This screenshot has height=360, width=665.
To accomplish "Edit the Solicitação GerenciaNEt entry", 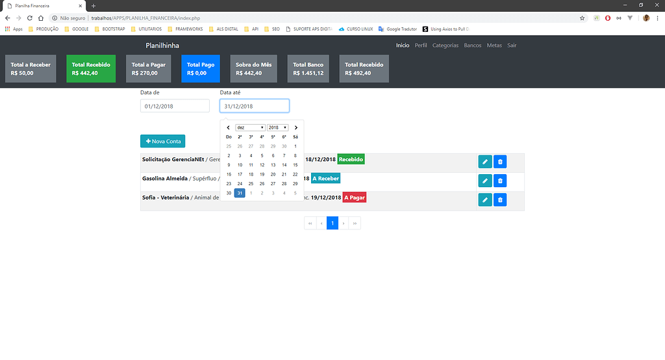I will tap(484, 162).
